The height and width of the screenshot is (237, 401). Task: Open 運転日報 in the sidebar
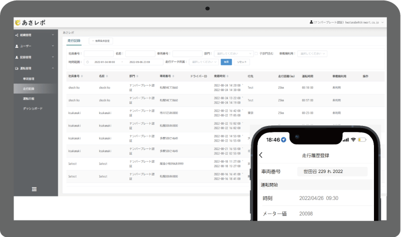[x=29, y=98]
